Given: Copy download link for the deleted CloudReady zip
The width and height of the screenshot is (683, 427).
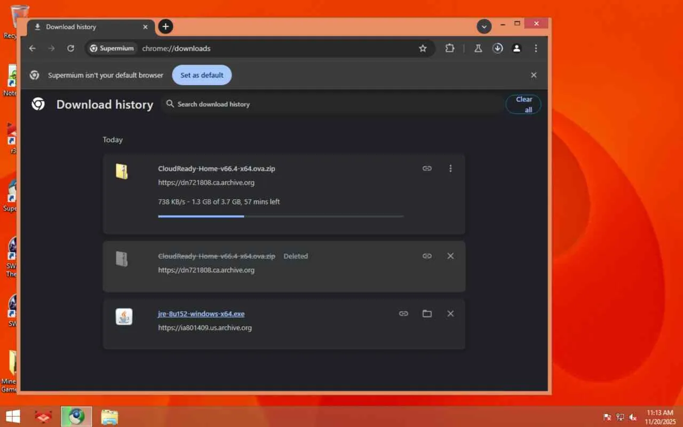Looking at the screenshot, I should point(427,256).
